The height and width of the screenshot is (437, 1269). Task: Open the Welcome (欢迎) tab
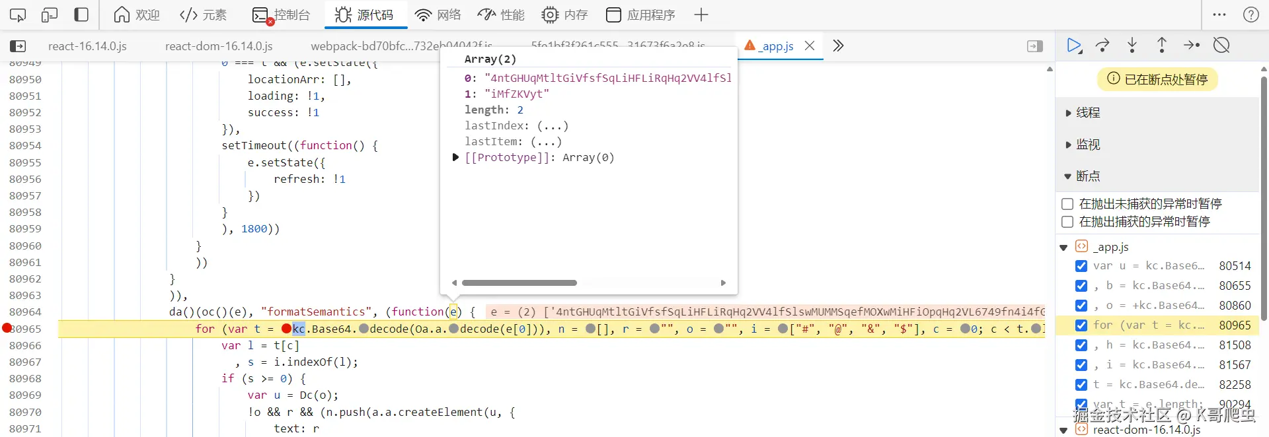(x=137, y=15)
